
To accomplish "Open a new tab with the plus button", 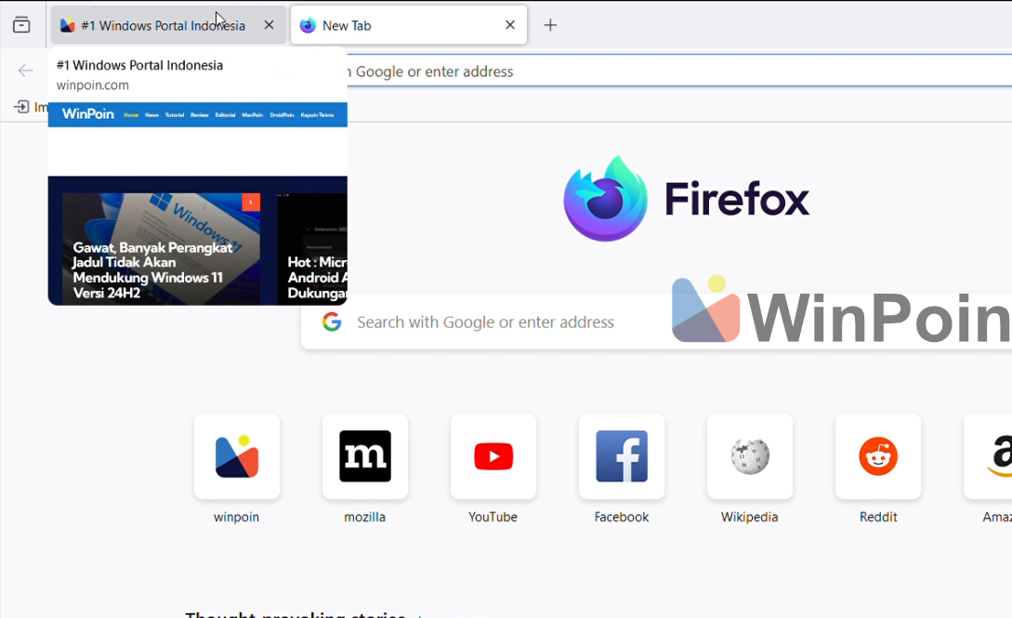I will [x=550, y=25].
